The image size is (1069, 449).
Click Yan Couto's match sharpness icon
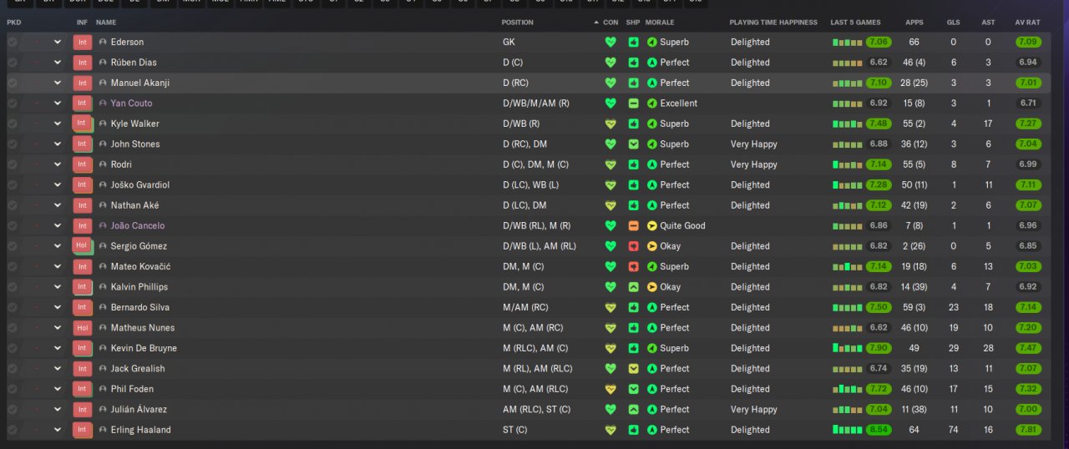(634, 103)
